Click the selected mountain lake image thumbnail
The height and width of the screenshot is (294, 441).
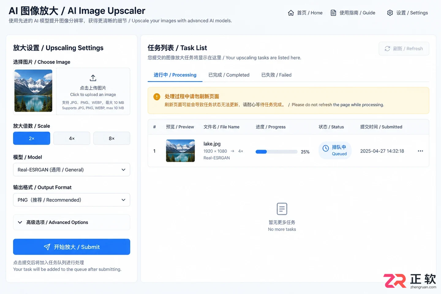[x=33, y=91]
